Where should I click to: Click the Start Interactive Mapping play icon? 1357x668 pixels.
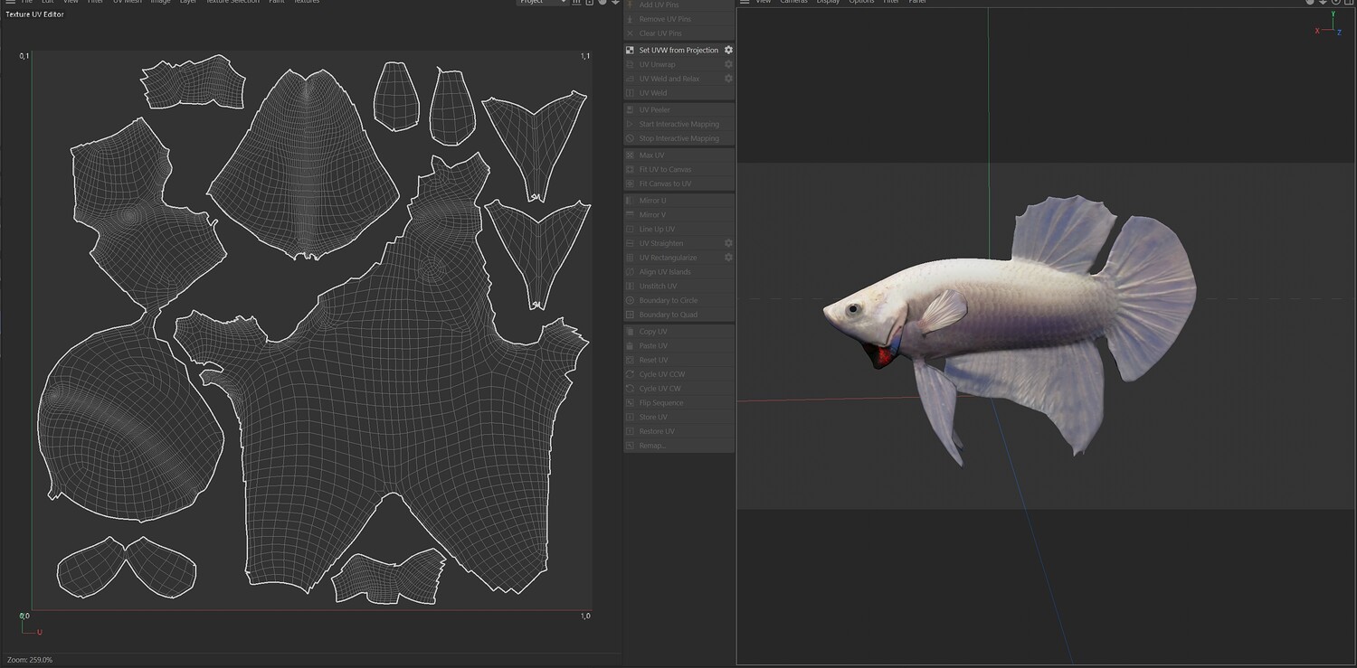(x=630, y=124)
